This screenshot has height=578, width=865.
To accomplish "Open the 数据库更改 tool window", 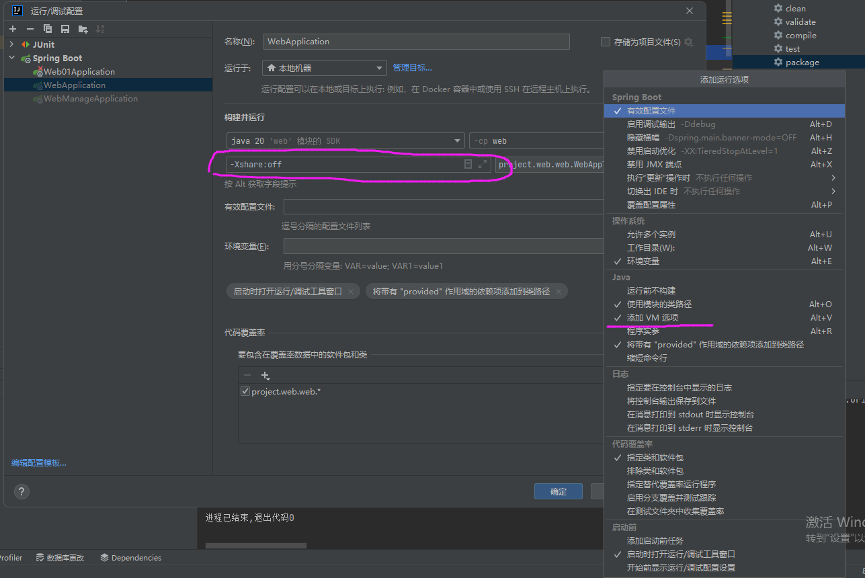I will [60, 558].
